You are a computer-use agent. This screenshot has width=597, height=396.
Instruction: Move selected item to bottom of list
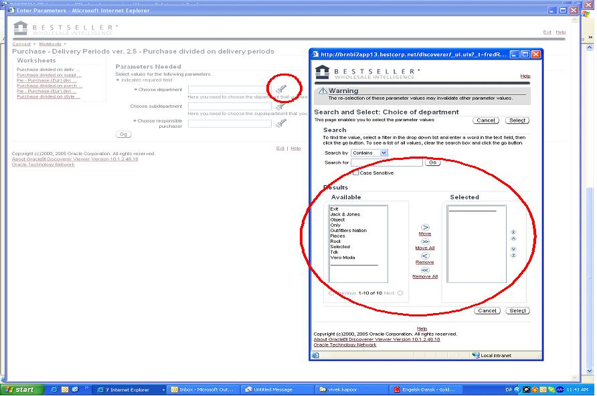coord(513,256)
